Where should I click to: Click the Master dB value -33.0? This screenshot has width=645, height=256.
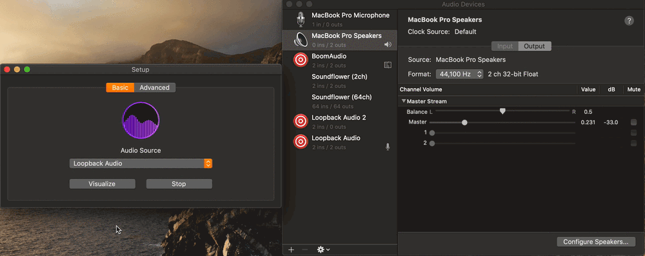pyautogui.click(x=611, y=122)
